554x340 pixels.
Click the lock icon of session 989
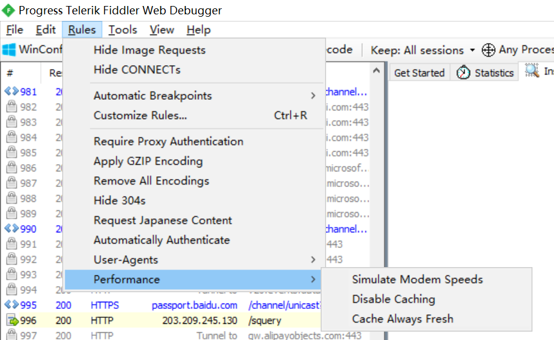pos(11,213)
